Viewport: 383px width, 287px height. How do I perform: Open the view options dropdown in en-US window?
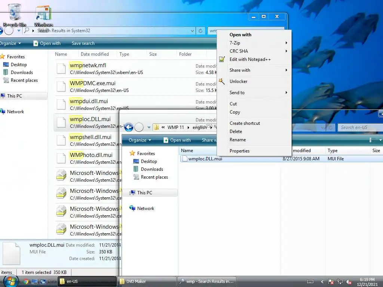(x=380, y=140)
